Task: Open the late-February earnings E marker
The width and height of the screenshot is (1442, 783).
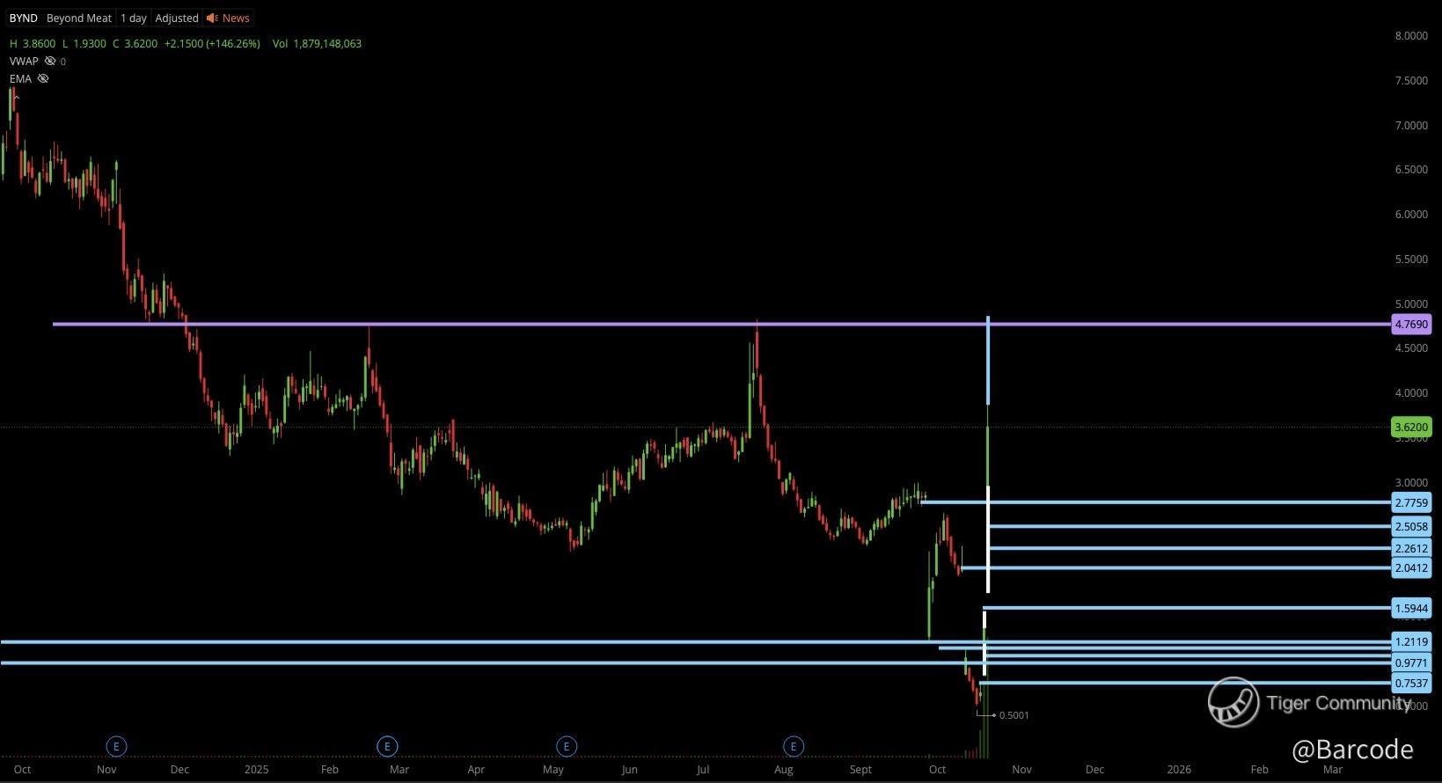Action: [x=387, y=746]
